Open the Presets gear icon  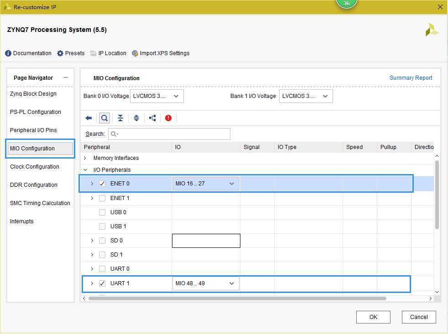60,53
